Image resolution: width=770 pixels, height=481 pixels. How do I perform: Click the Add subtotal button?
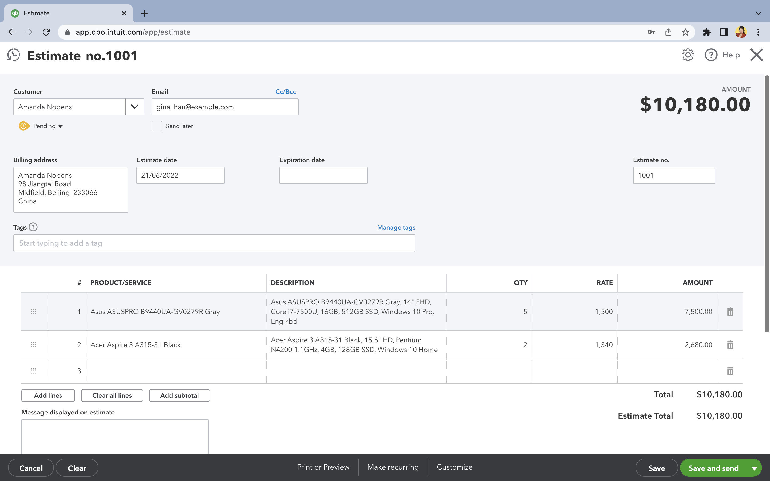click(x=179, y=395)
